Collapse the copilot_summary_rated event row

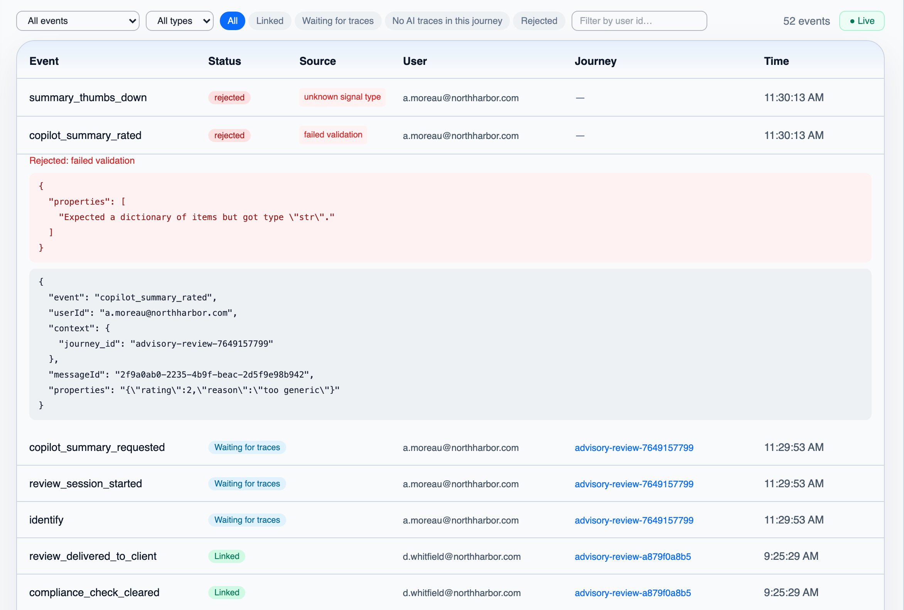pyautogui.click(x=450, y=136)
